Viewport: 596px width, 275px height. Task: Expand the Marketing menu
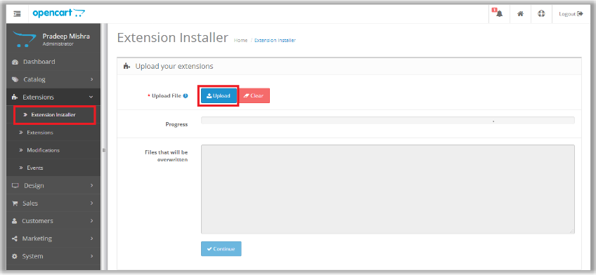tap(53, 239)
